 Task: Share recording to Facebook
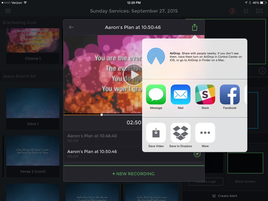[x=230, y=95]
